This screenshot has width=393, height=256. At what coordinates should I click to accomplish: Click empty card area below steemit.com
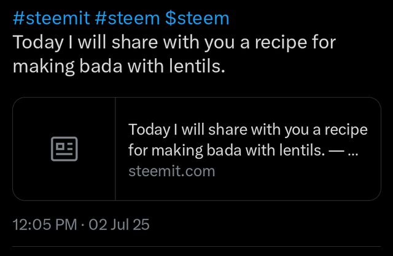coord(248,189)
